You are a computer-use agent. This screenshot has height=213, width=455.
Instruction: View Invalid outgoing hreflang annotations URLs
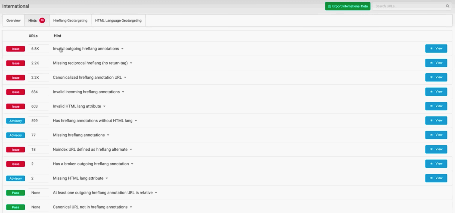(x=436, y=48)
